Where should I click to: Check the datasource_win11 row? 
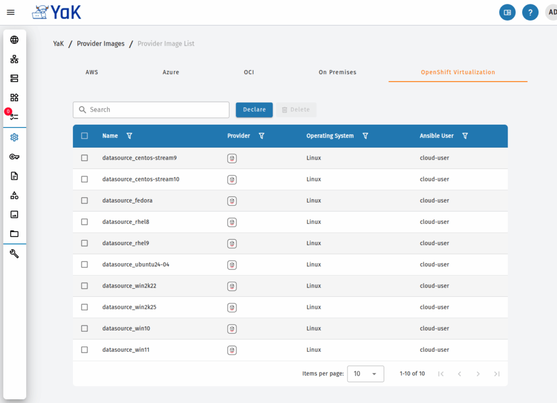pyautogui.click(x=84, y=350)
